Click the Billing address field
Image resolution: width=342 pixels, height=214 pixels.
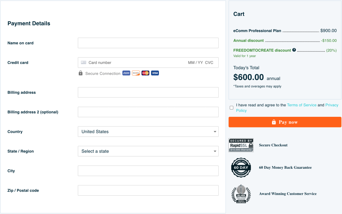148,92
